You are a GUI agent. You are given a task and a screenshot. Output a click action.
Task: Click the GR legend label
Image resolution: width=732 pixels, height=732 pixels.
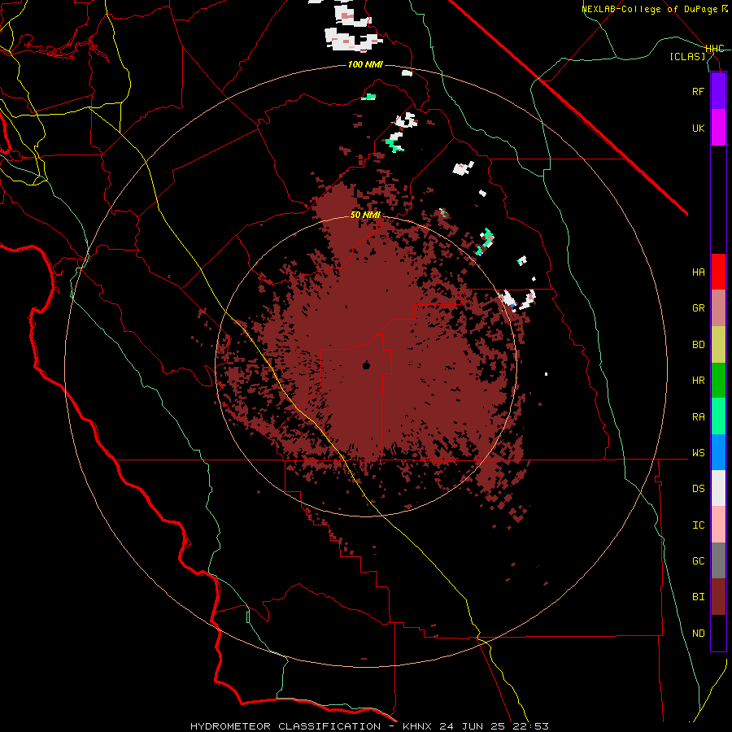[x=698, y=308]
